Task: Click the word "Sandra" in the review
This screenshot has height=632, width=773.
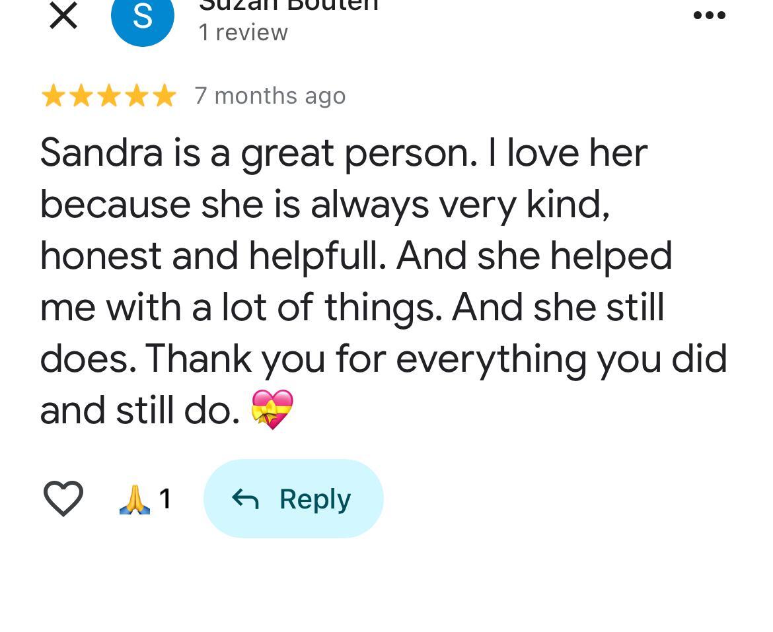Action: [101, 153]
